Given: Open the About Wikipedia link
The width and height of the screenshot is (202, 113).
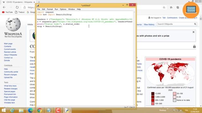Looking at the screenshot, I should coord(10,55).
